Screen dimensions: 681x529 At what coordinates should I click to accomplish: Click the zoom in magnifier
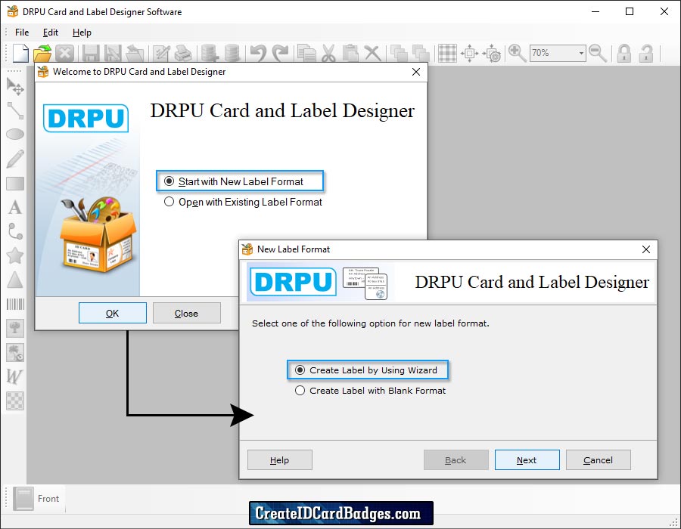[517, 54]
